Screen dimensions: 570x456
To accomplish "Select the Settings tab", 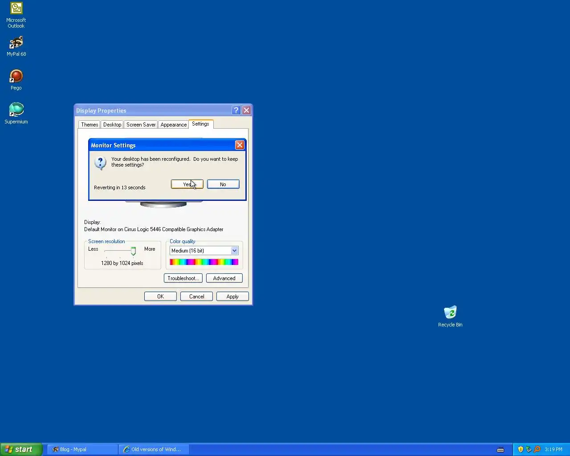I will (x=201, y=124).
